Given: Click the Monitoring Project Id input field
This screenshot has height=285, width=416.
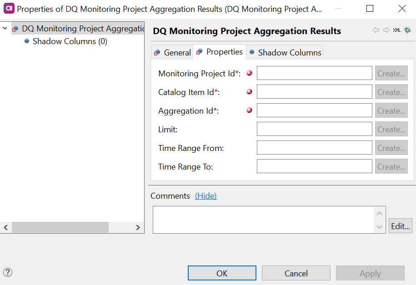Looking at the screenshot, I should 314,73.
